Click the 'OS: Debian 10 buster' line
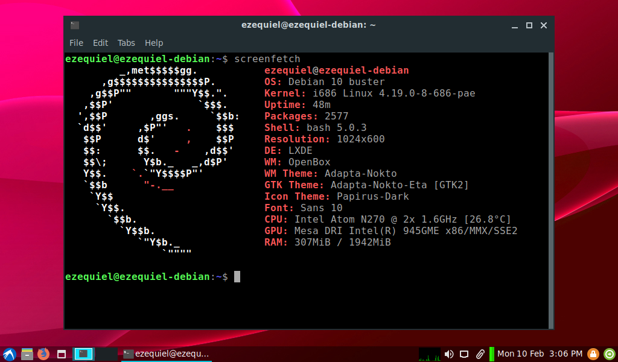618x362 pixels. (324, 82)
